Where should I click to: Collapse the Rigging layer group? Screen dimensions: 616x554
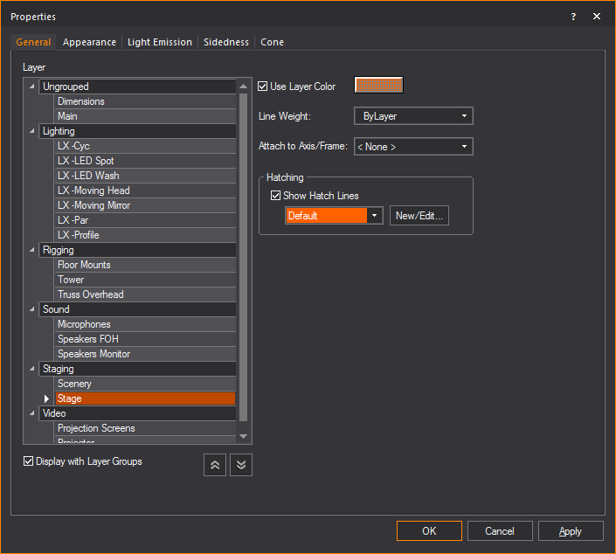(x=33, y=250)
